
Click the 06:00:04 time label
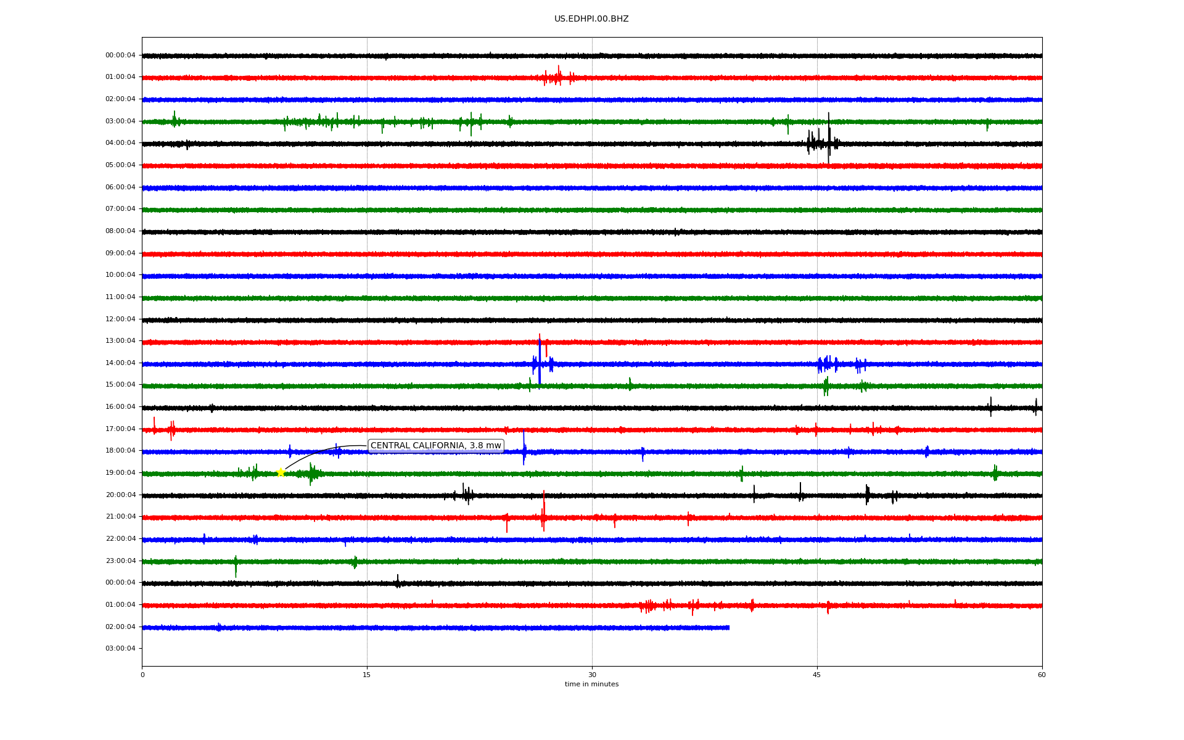[120, 187]
